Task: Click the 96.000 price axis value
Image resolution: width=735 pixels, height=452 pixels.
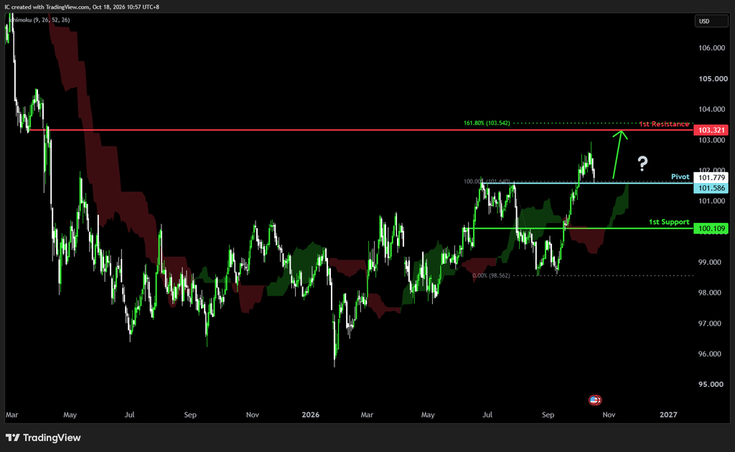Action: point(710,354)
